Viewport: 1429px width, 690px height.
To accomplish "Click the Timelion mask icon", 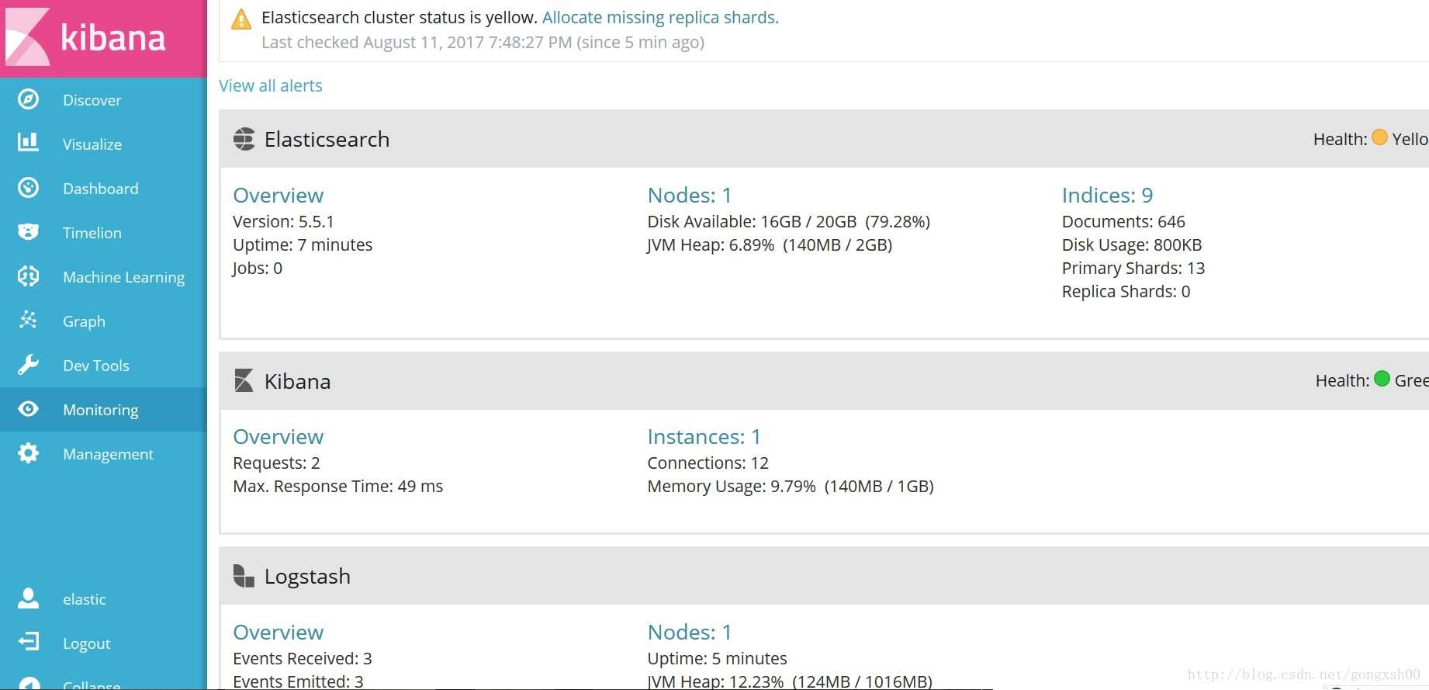I will [x=29, y=232].
